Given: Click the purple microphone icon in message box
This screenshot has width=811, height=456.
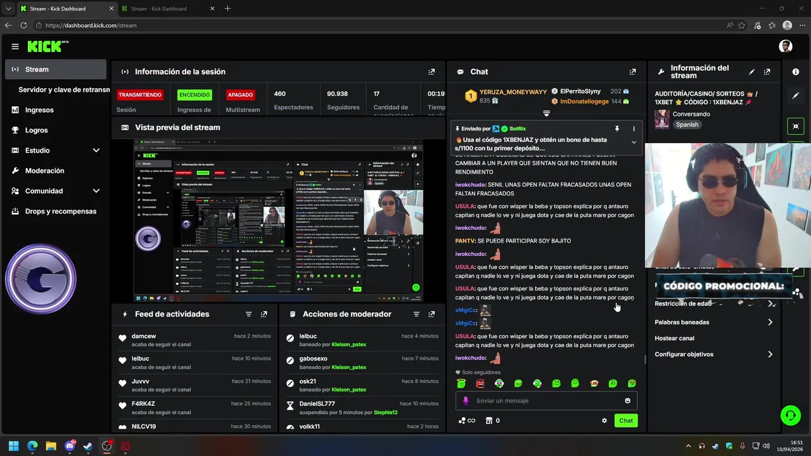Looking at the screenshot, I should [466, 401].
